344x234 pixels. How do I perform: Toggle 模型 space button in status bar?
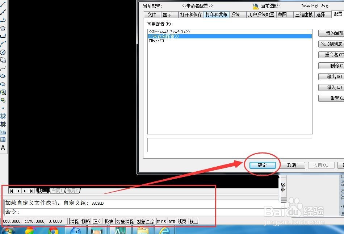[194, 221]
